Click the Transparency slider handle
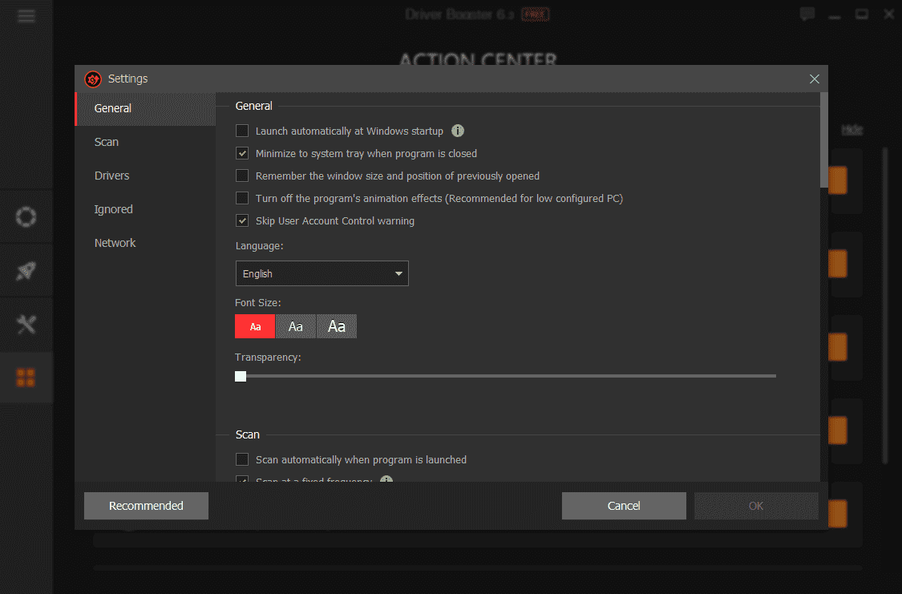Image resolution: width=902 pixels, height=594 pixels. point(241,376)
